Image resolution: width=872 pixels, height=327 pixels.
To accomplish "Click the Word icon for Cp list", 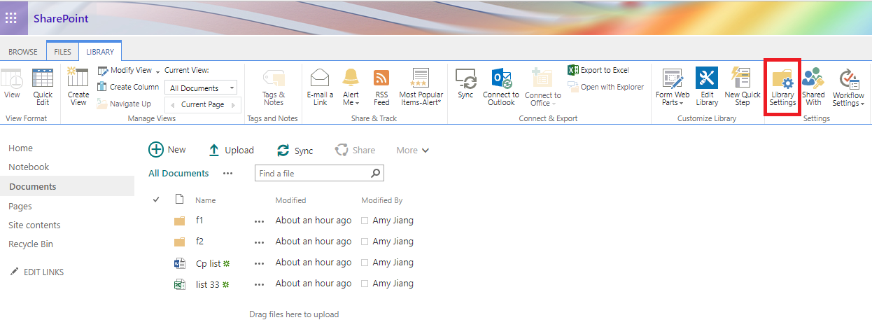I will click(180, 263).
